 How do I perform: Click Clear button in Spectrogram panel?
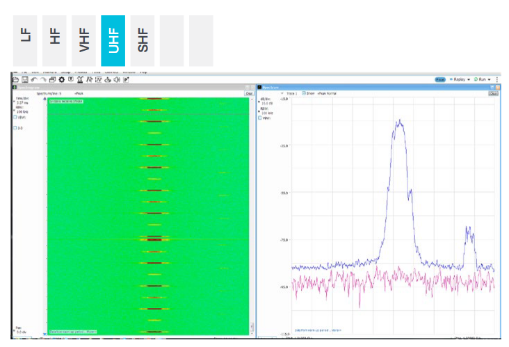click(x=248, y=93)
